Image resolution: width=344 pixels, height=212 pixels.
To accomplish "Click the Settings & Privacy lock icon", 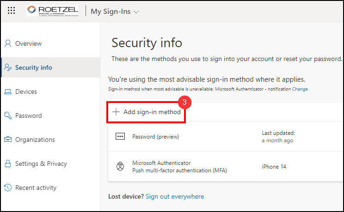I will [8, 164].
